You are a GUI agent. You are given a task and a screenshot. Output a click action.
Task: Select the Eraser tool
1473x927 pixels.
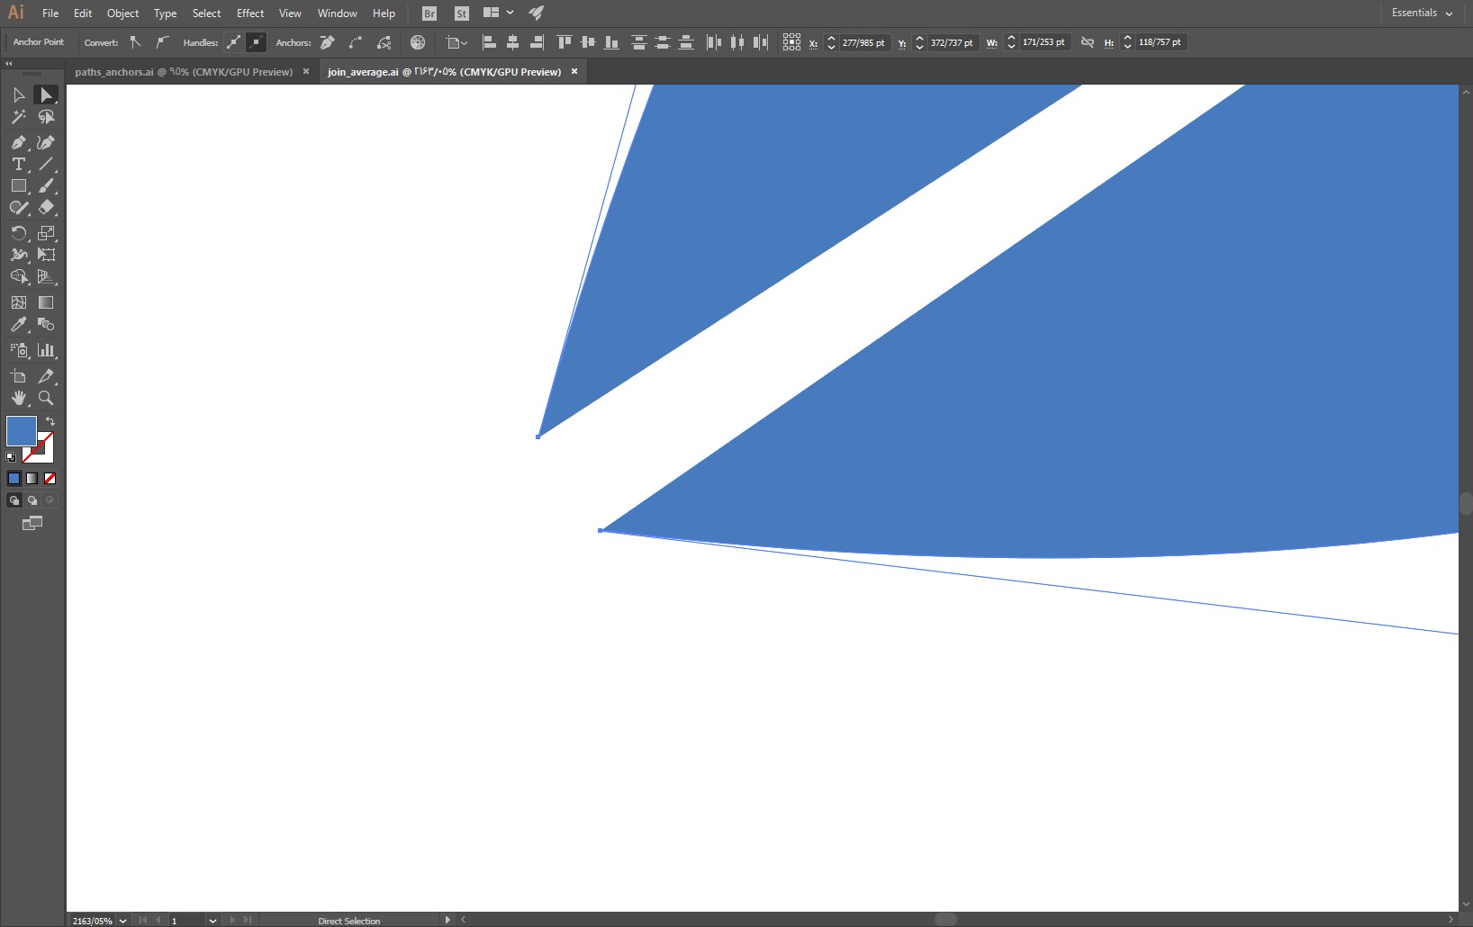pos(46,207)
